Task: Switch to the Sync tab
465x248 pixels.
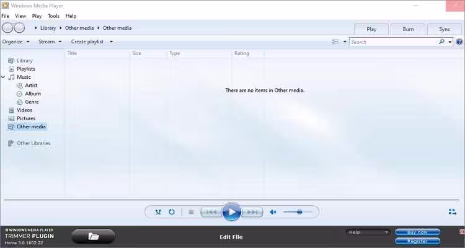Action: 445,29
